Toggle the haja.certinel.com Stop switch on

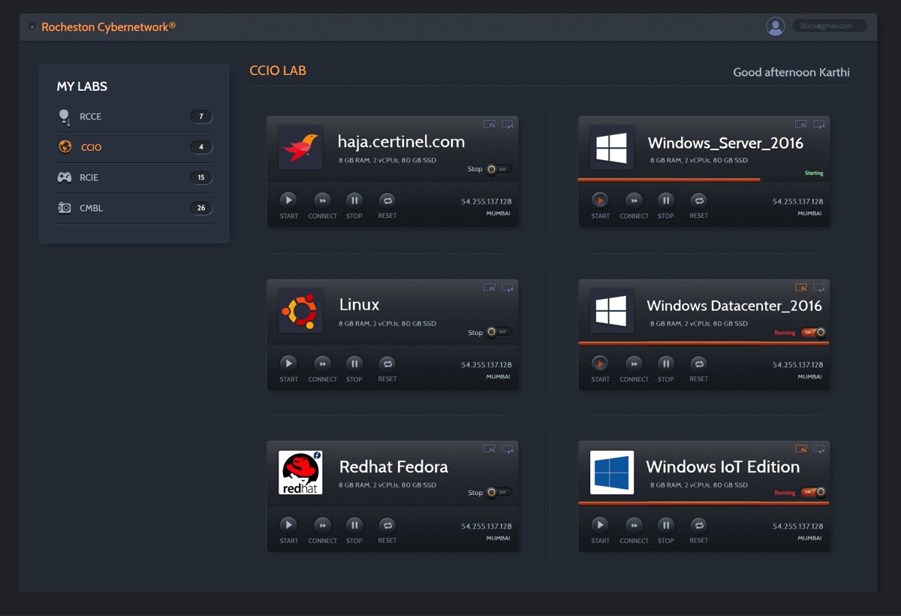tap(499, 169)
